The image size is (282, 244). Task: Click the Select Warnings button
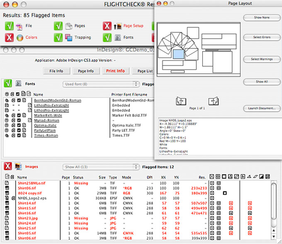click(262, 59)
